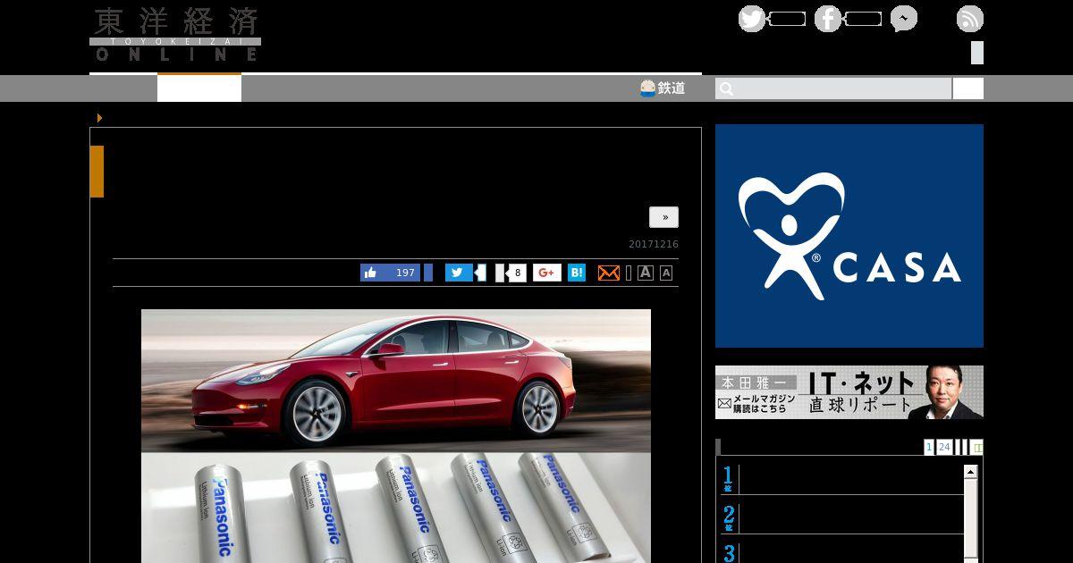Open the Panasonic battery cells photo
Image resolution: width=1073 pixels, height=563 pixels.
click(x=396, y=508)
